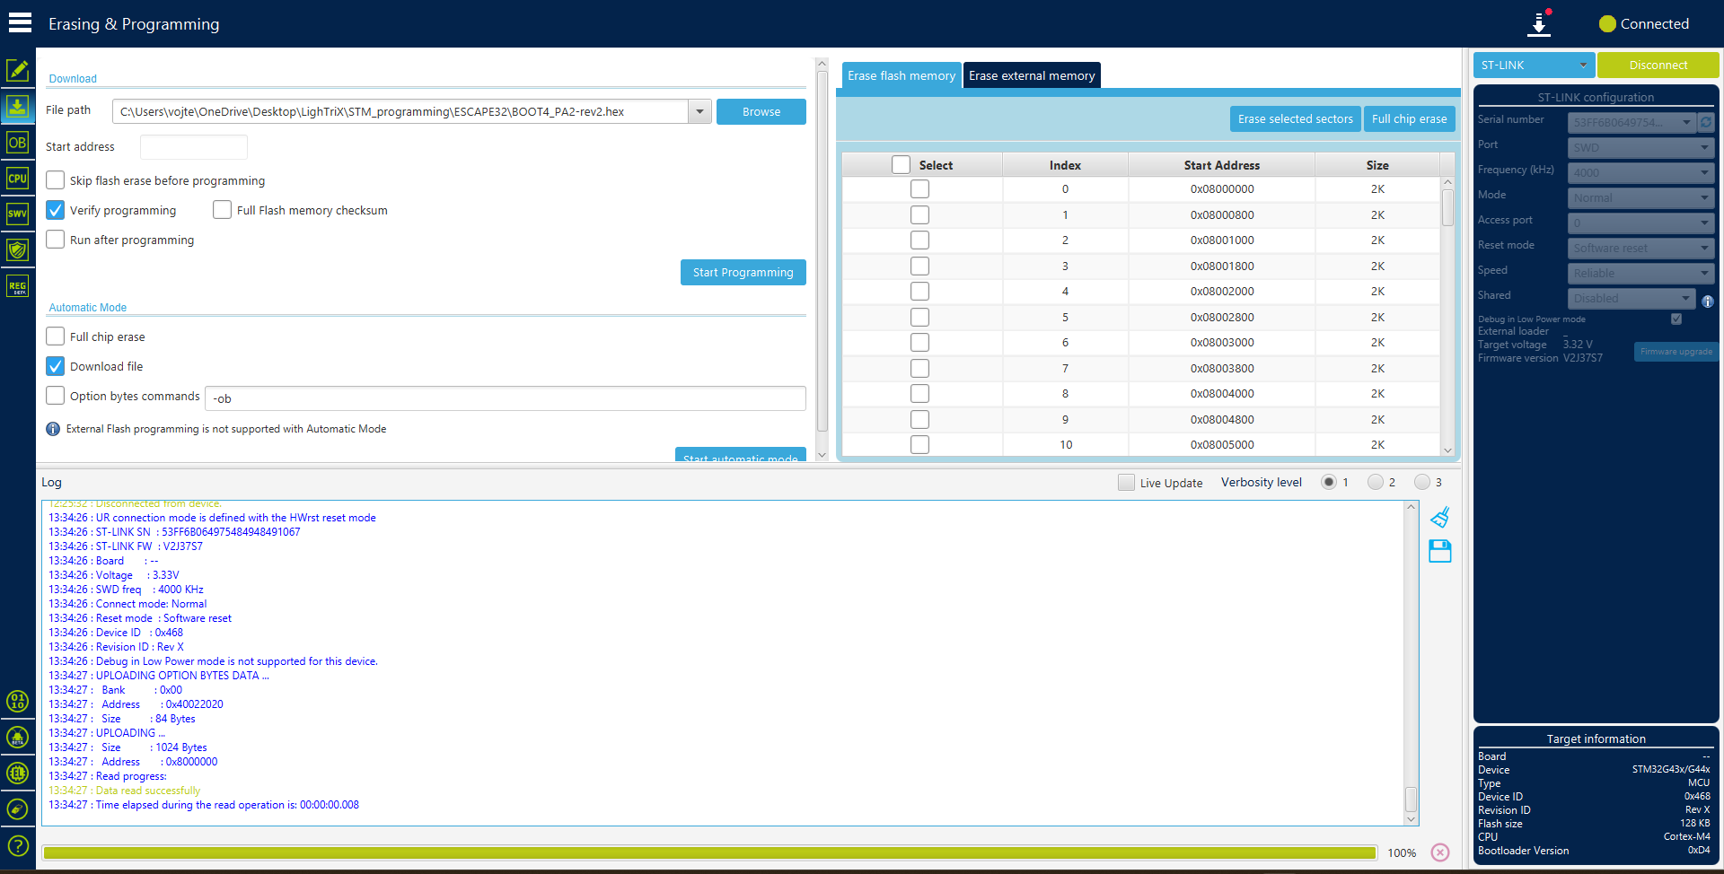Click the software update download icon
Screen dimensions: 1724x874
click(x=1539, y=24)
